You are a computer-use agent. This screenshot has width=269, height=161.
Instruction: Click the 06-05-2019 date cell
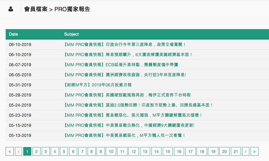pyautogui.click(x=20, y=75)
